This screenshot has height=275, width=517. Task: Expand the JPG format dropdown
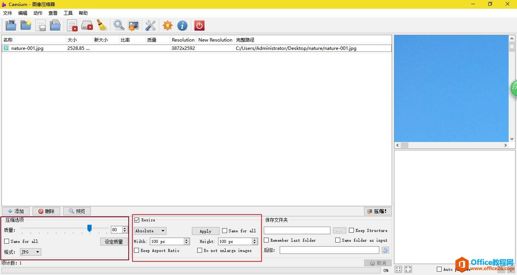[x=31, y=252]
